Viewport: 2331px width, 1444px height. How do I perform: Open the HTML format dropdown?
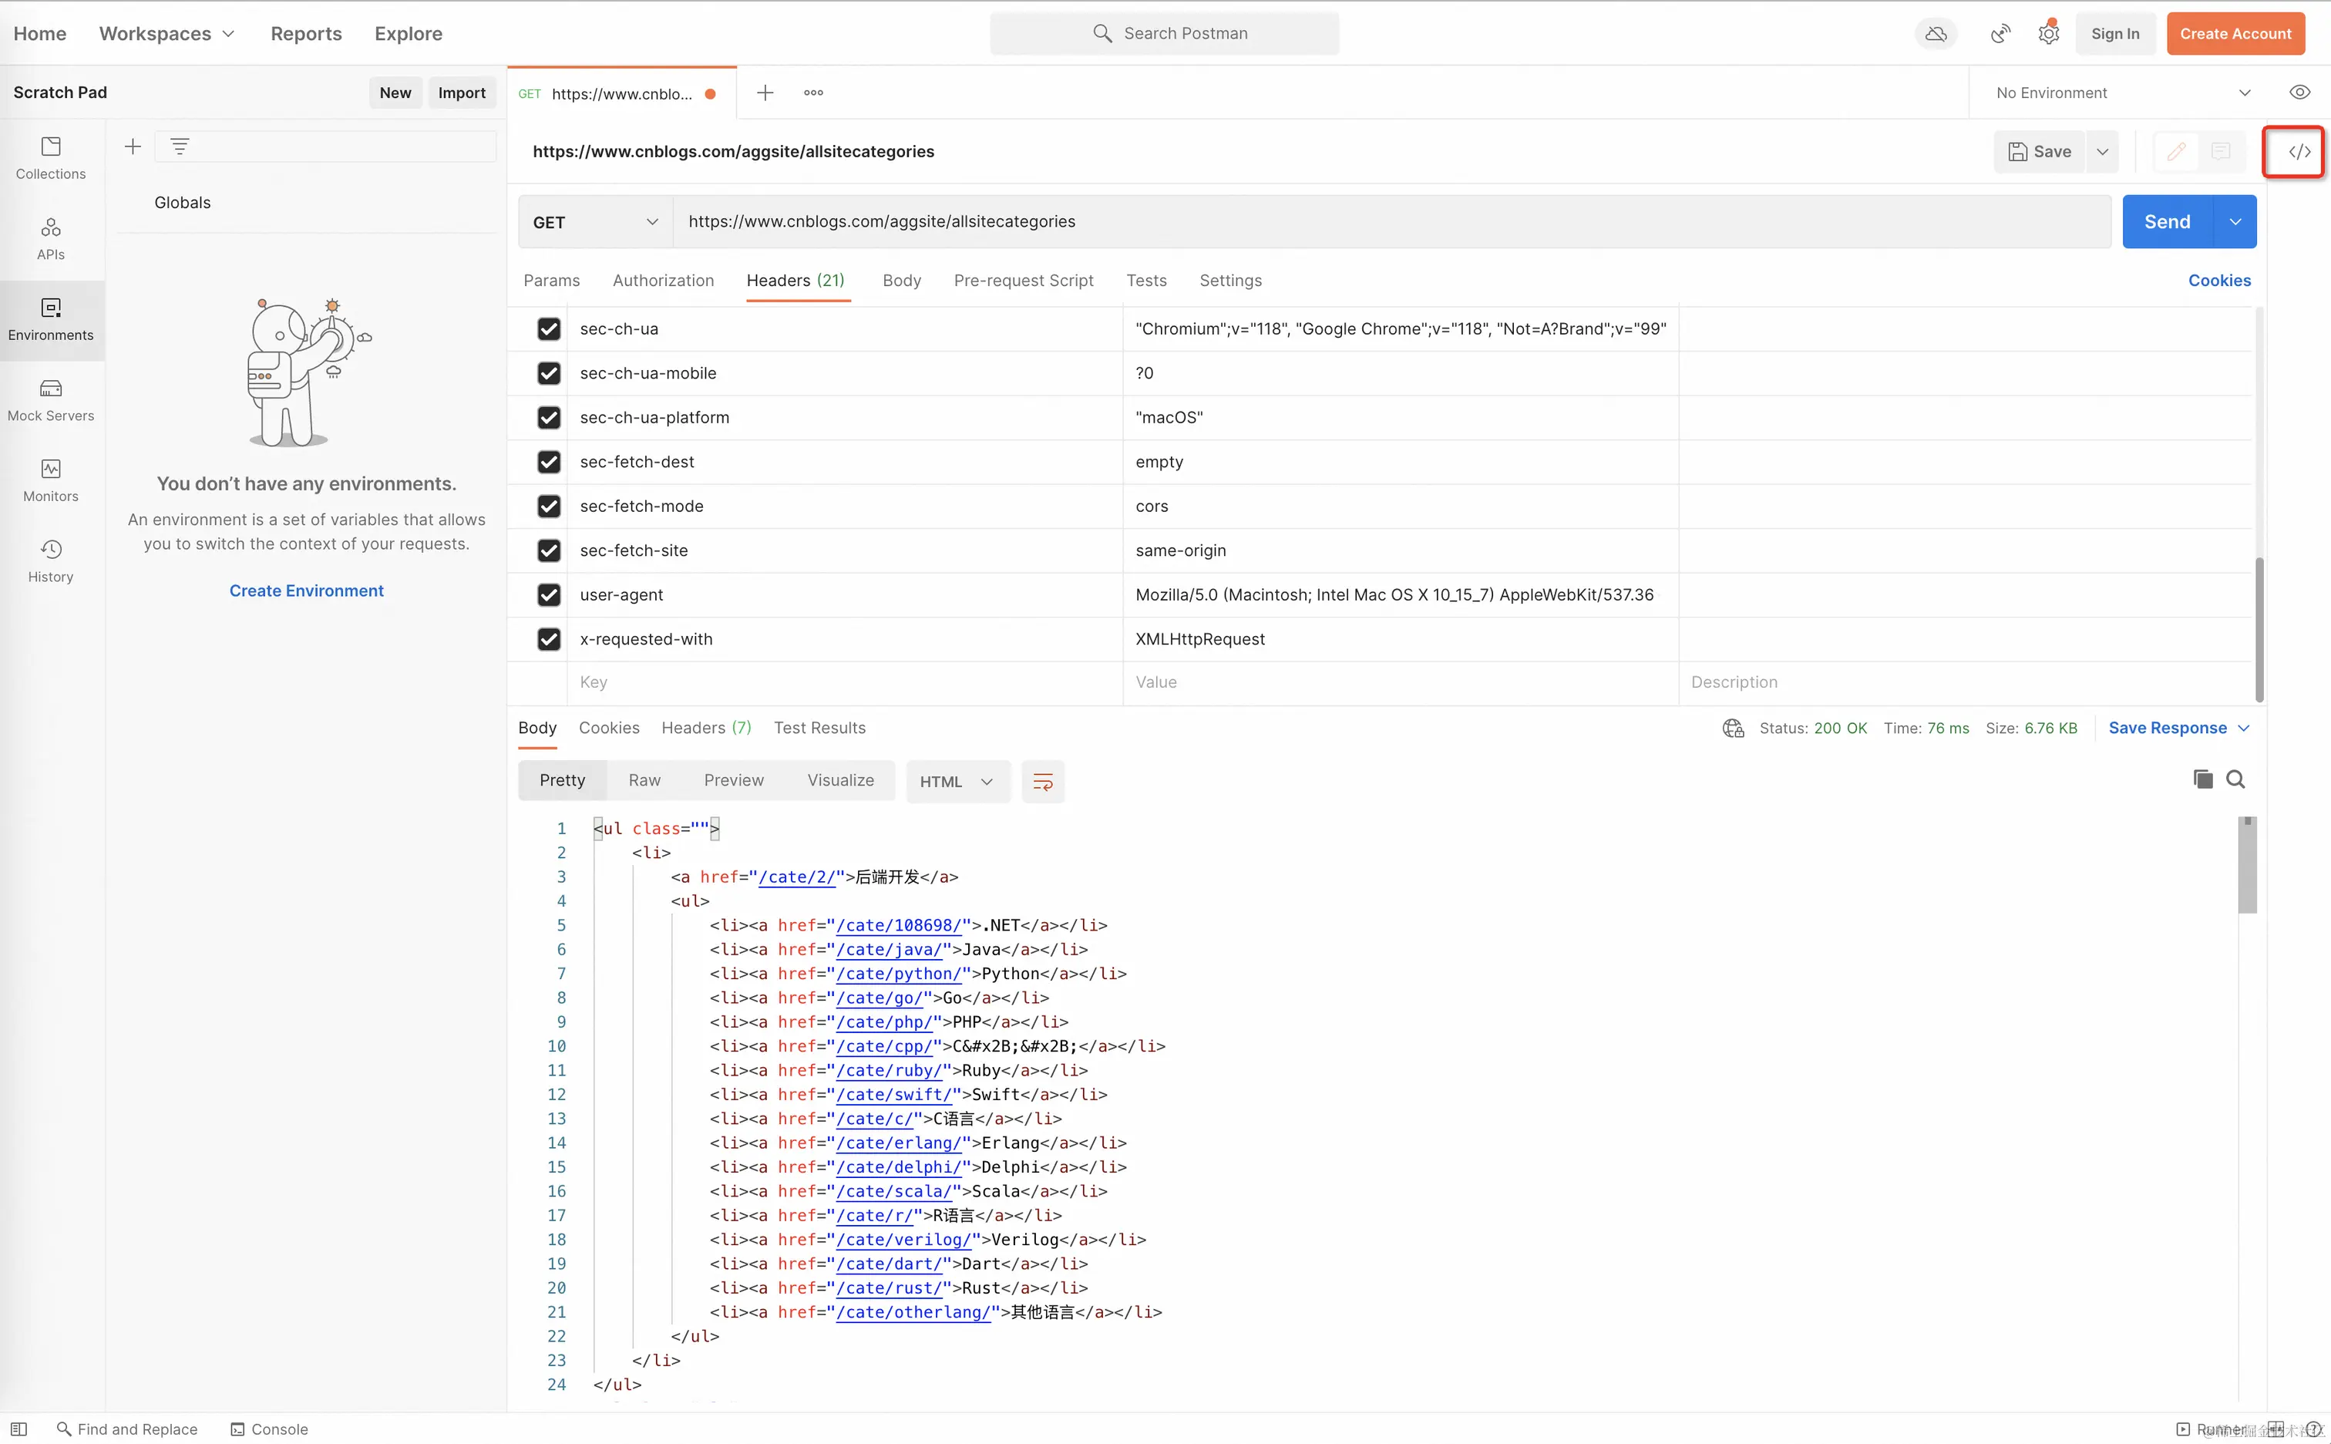click(x=957, y=781)
